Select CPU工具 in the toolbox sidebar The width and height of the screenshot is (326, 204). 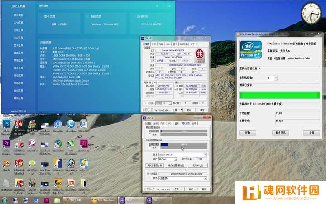(19, 23)
